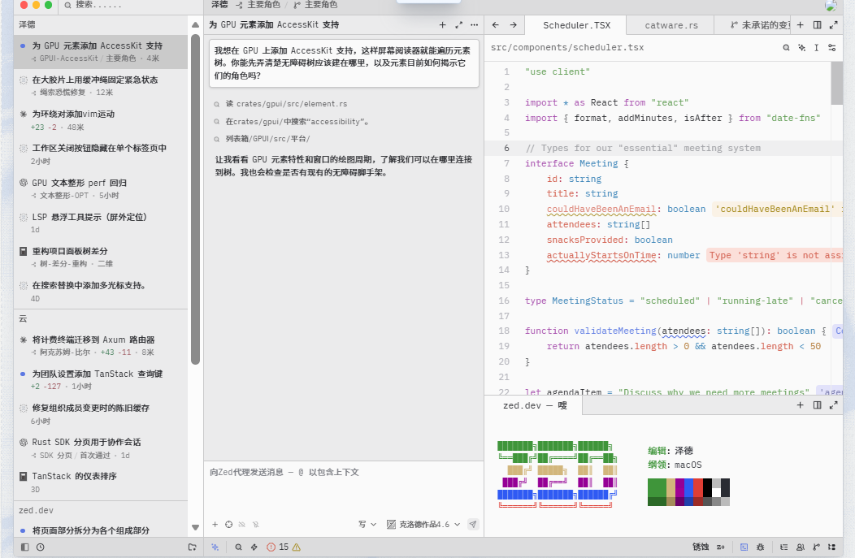Viewport: 855px width, 558px height.
Task: Click the blue color block in terminal palette
Action: click(x=688, y=487)
